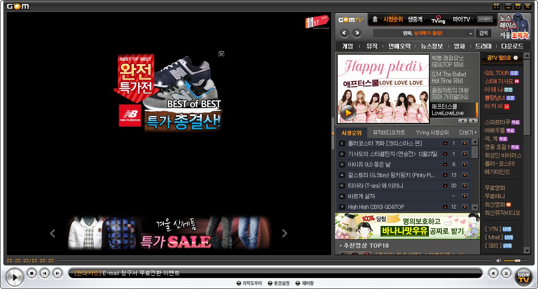Click the Stop playback button

[32, 273]
